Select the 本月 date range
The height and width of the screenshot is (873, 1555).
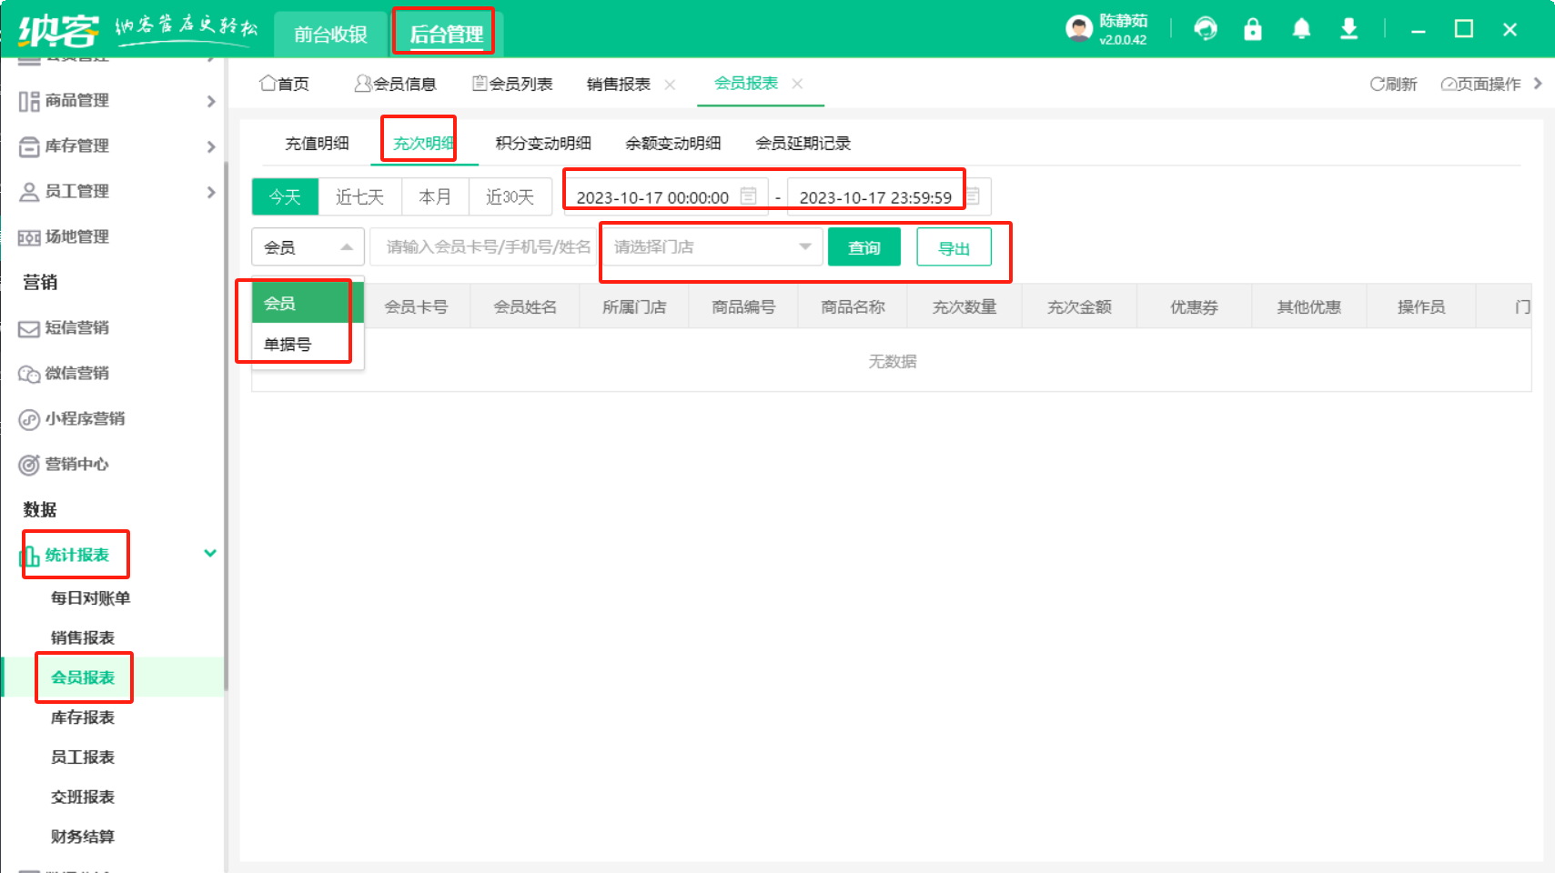pyautogui.click(x=434, y=196)
